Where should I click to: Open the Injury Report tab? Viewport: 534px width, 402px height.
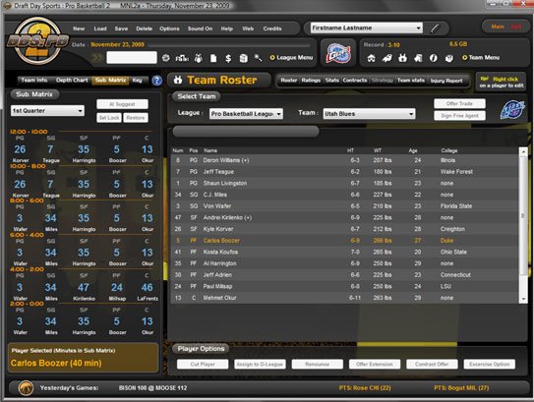[x=446, y=81]
